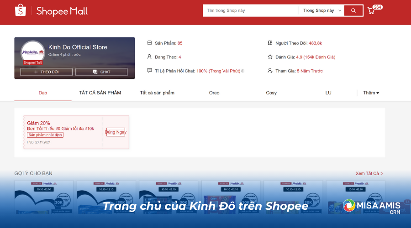Click the chat bubble icon beside Tỉ Lệ Phản Hồi

click(x=149, y=70)
